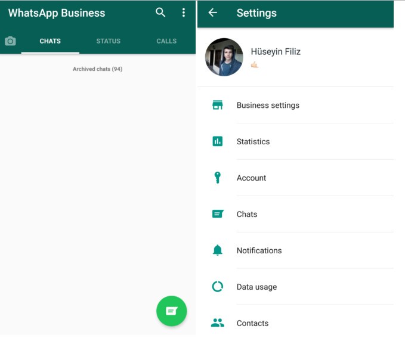Open Chats settings entry
The width and height of the screenshot is (405, 338).
pos(295,214)
